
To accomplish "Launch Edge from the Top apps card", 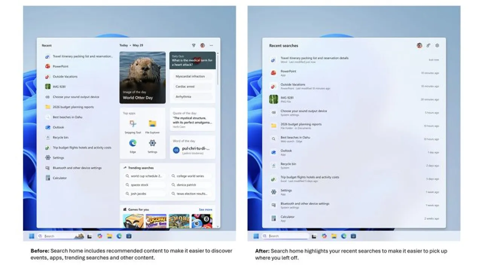I will 133,146.
